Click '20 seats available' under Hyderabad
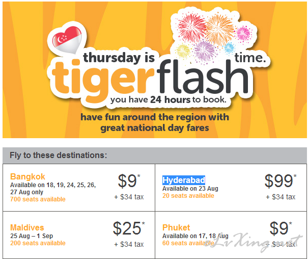 (x=188, y=196)
